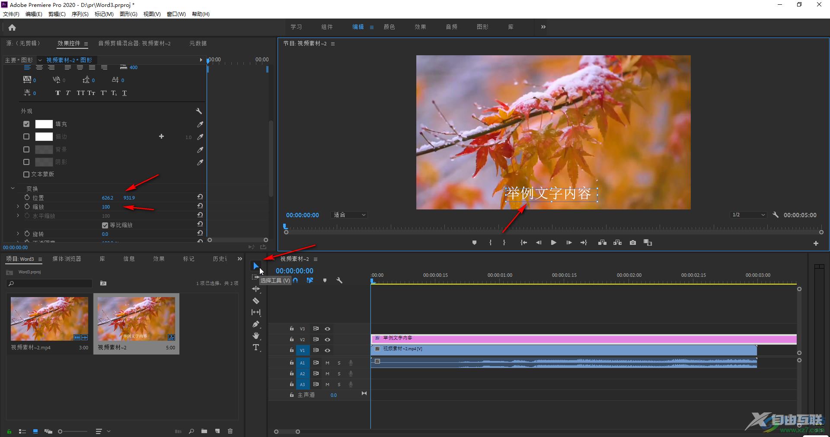This screenshot has width=830, height=437.
Task: Click Faux Bold text style
Action: [x=58, y=93]
